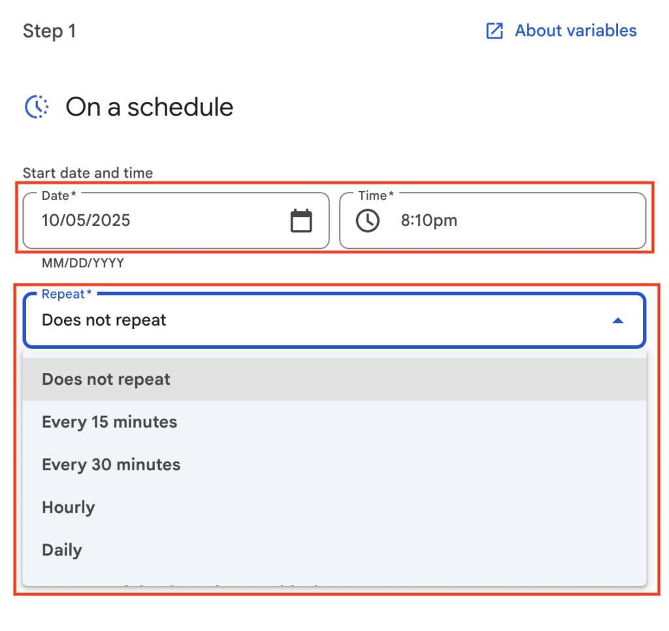Viewport: 669px width, 631px height.
Task: Click the Step 1 label
Action: coord(50,31)
